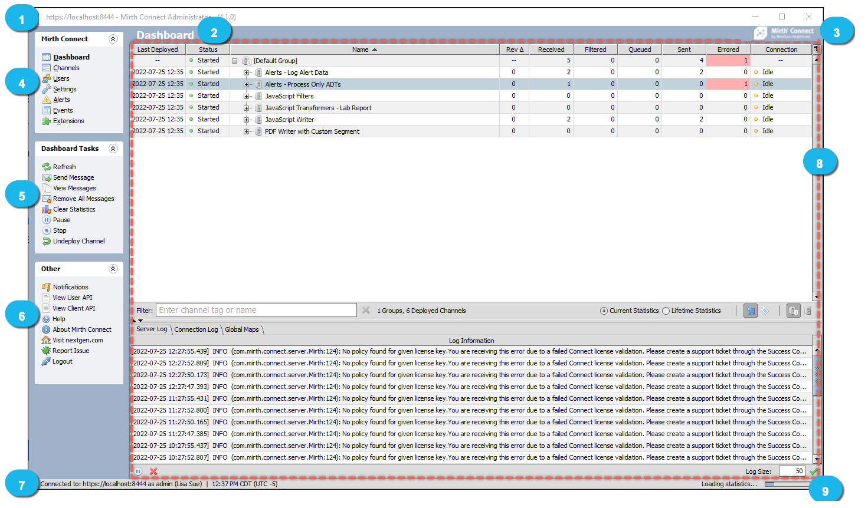Image resolution: width=868 pixels, height=508 pixels.
Task: Apply log size with green checkmark
Action: coord(814,471)
